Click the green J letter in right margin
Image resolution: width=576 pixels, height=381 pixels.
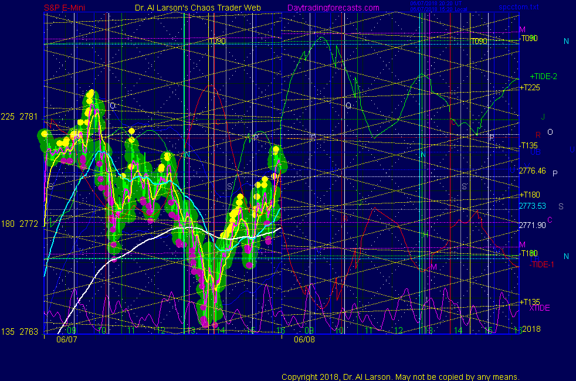point(543,117)
